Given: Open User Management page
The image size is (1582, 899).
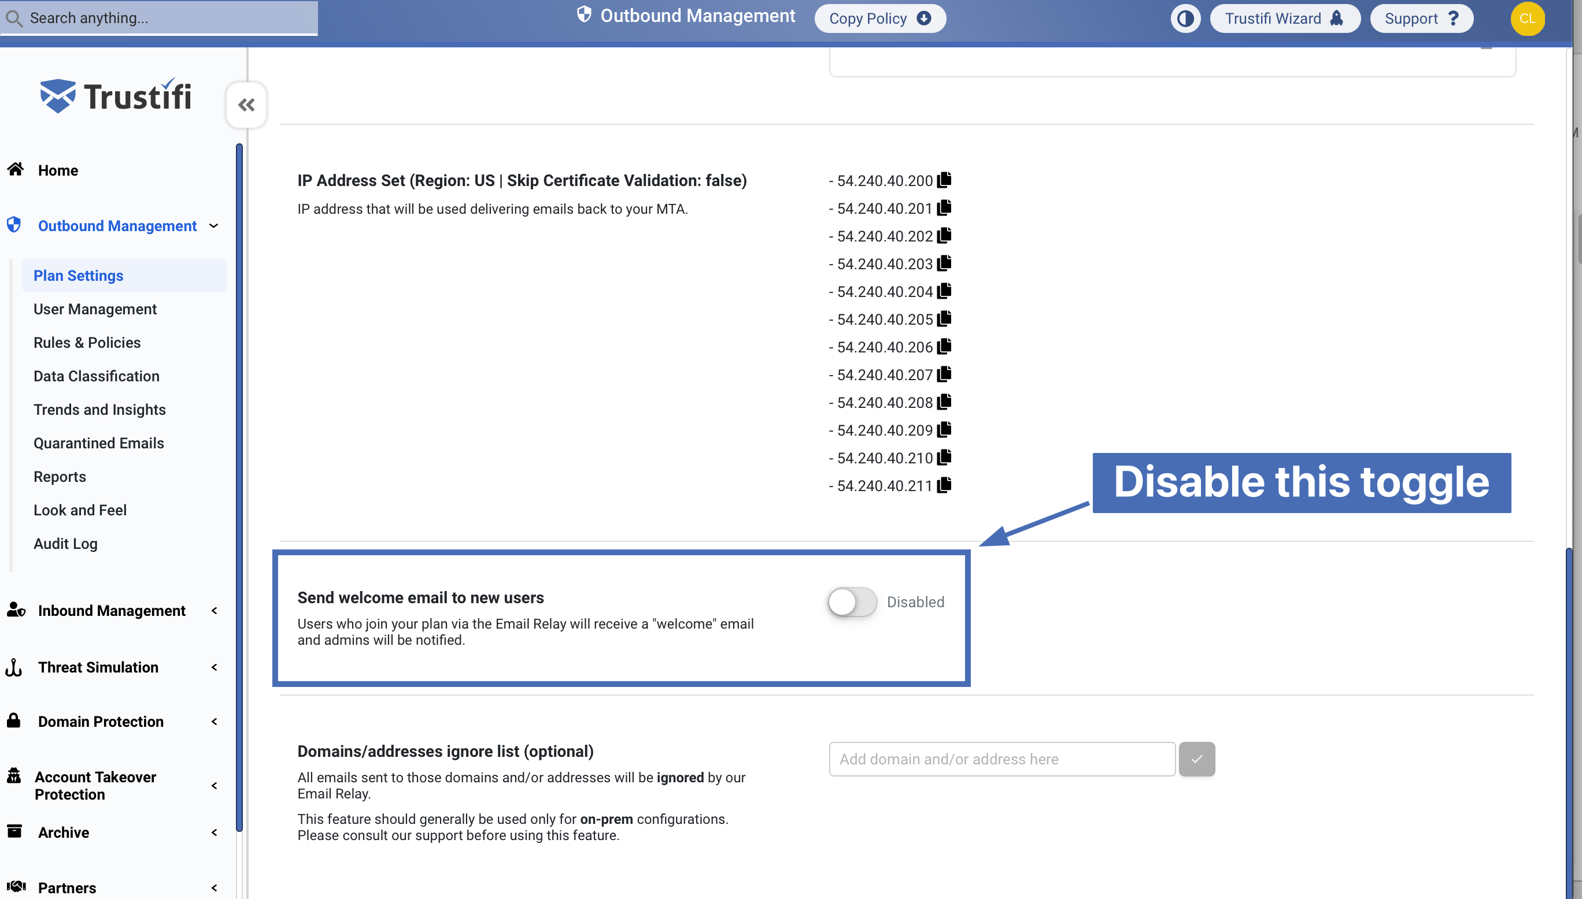Looking at the screenshot, I should point(94,309).
